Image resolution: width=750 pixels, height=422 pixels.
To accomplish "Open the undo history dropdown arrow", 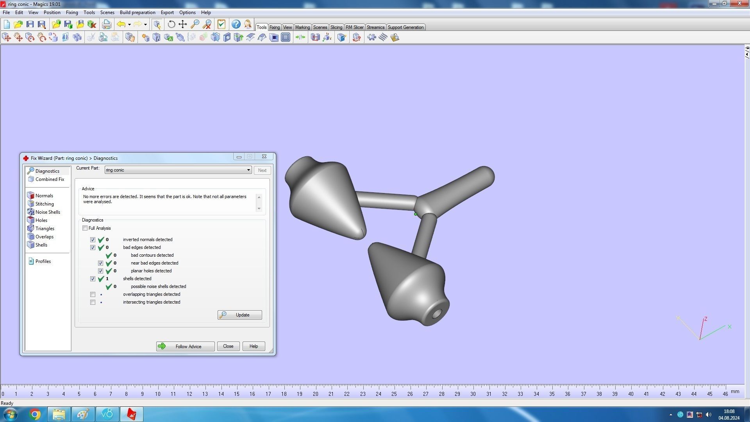I will pos(129,24).
